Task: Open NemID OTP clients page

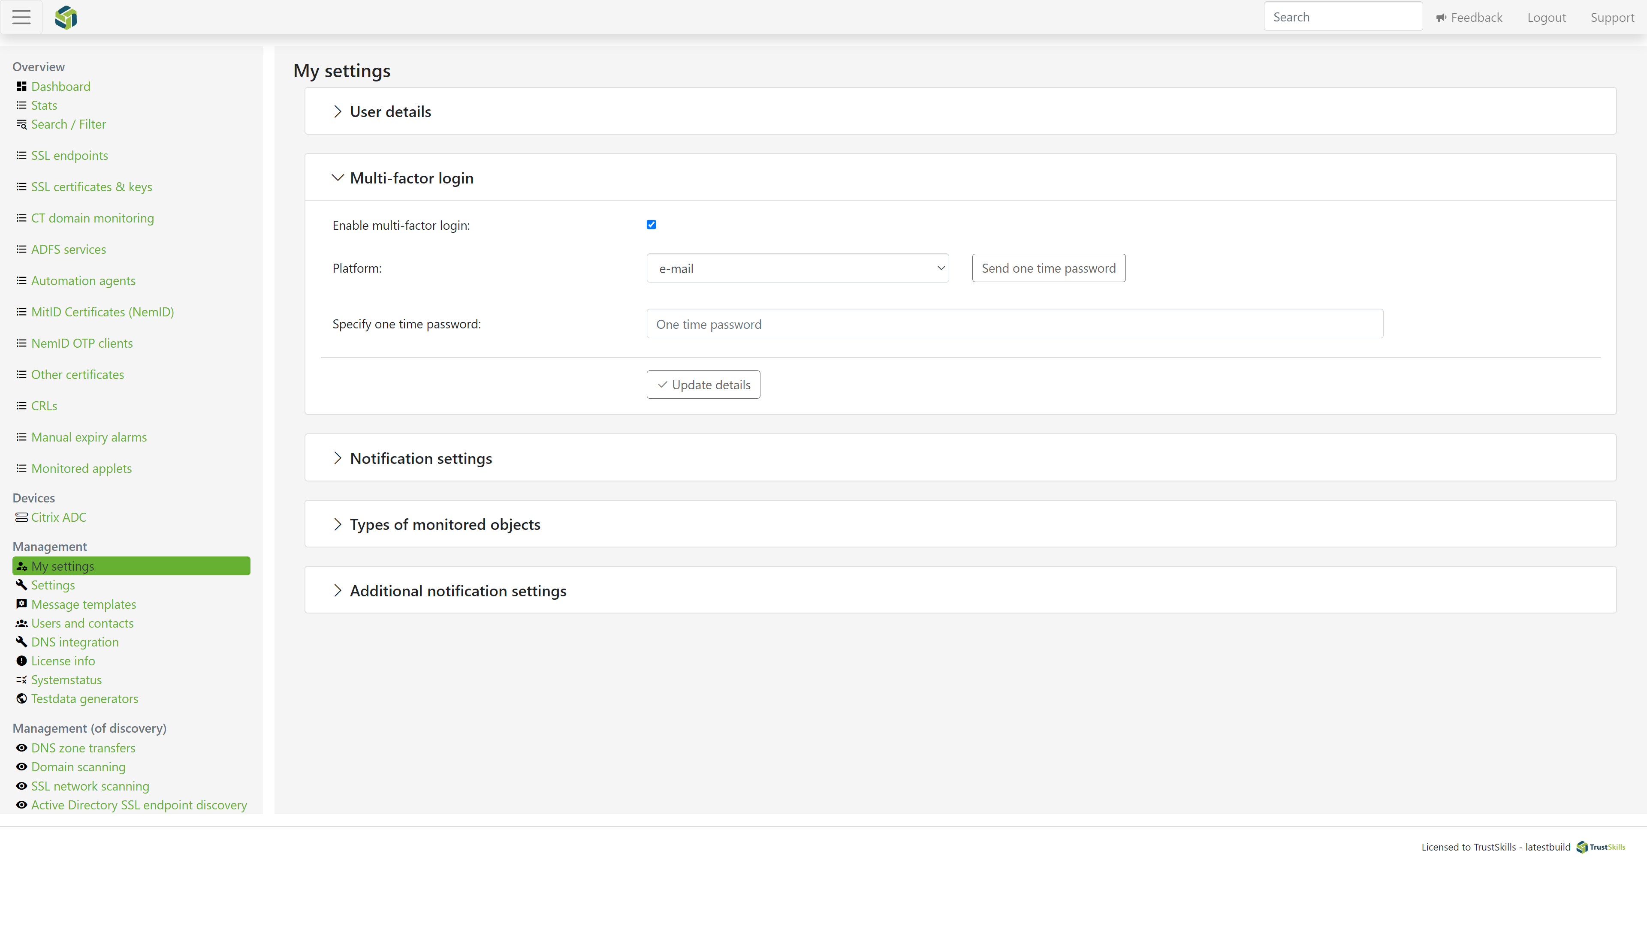Action: (82, 343)
